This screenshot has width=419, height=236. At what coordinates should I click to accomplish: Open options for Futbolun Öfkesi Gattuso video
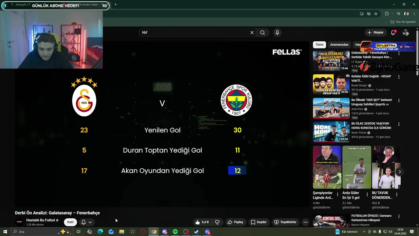click(399, 216)
